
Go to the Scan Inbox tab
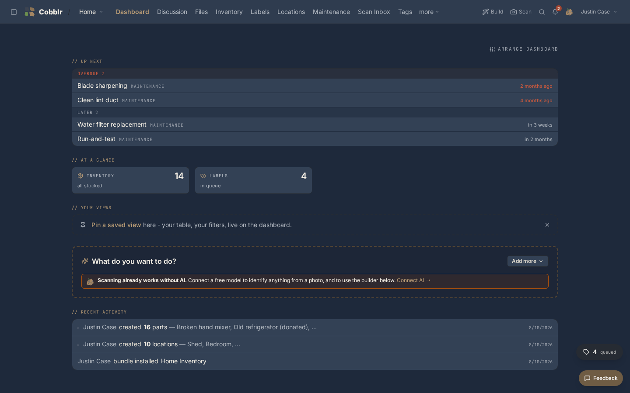coord(374,12)
